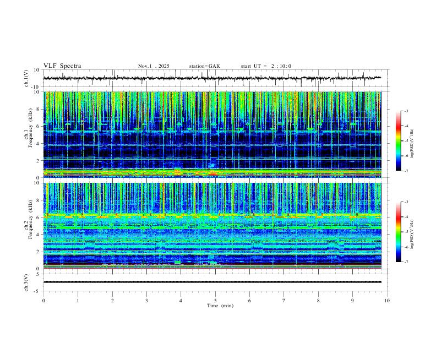Screen dimensions: 436x337
Task: Click the 'Nov.1 , 2025' date label
Action: [154, 66]
